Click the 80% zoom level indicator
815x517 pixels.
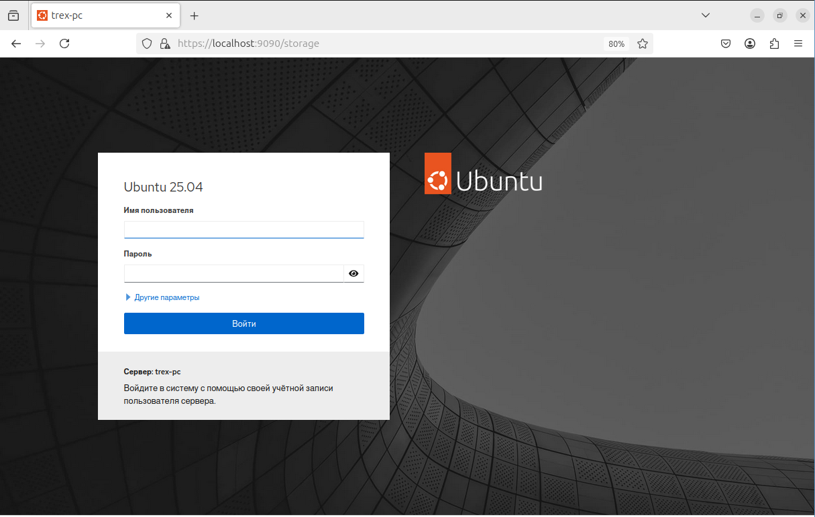616,44
